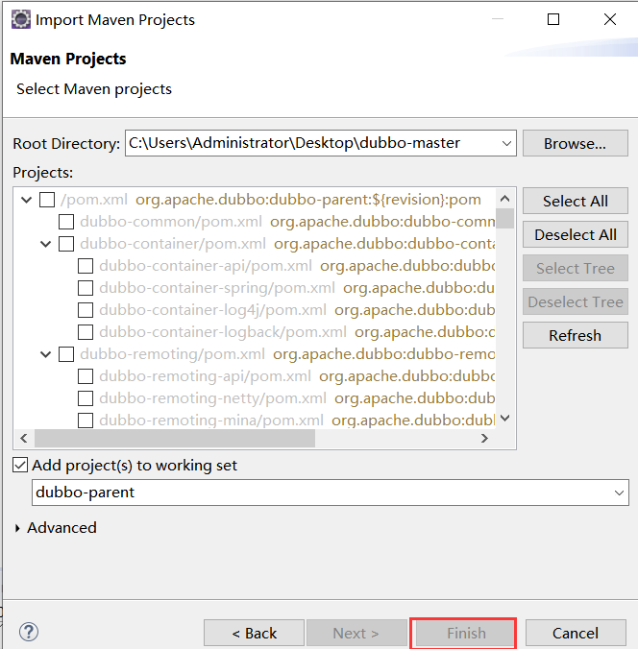638x649 pixels.
Task: Open the dubbo-parent working set dropdown
Action: [619, 493]
